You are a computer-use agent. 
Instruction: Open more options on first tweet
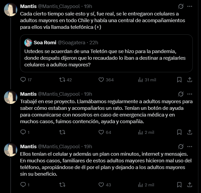tap(190, 6)
